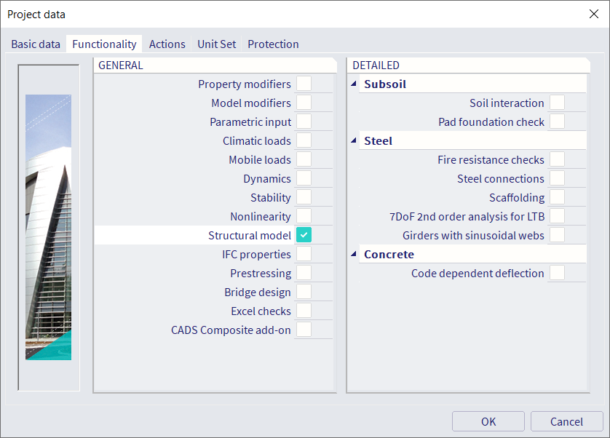This screenshot has width=610, height=438.
Task: Check the Dynamics option
Action: [x=304, y=178]
